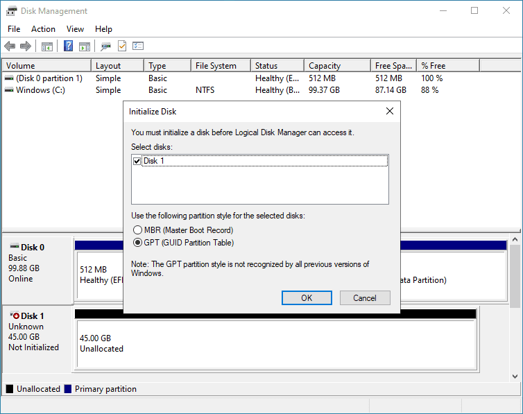Image resolution: width=523 pixels, height=414 pixels.
Task: Click the disk pane vertical scrollbar thumb
Action: [x=515, y=276]
